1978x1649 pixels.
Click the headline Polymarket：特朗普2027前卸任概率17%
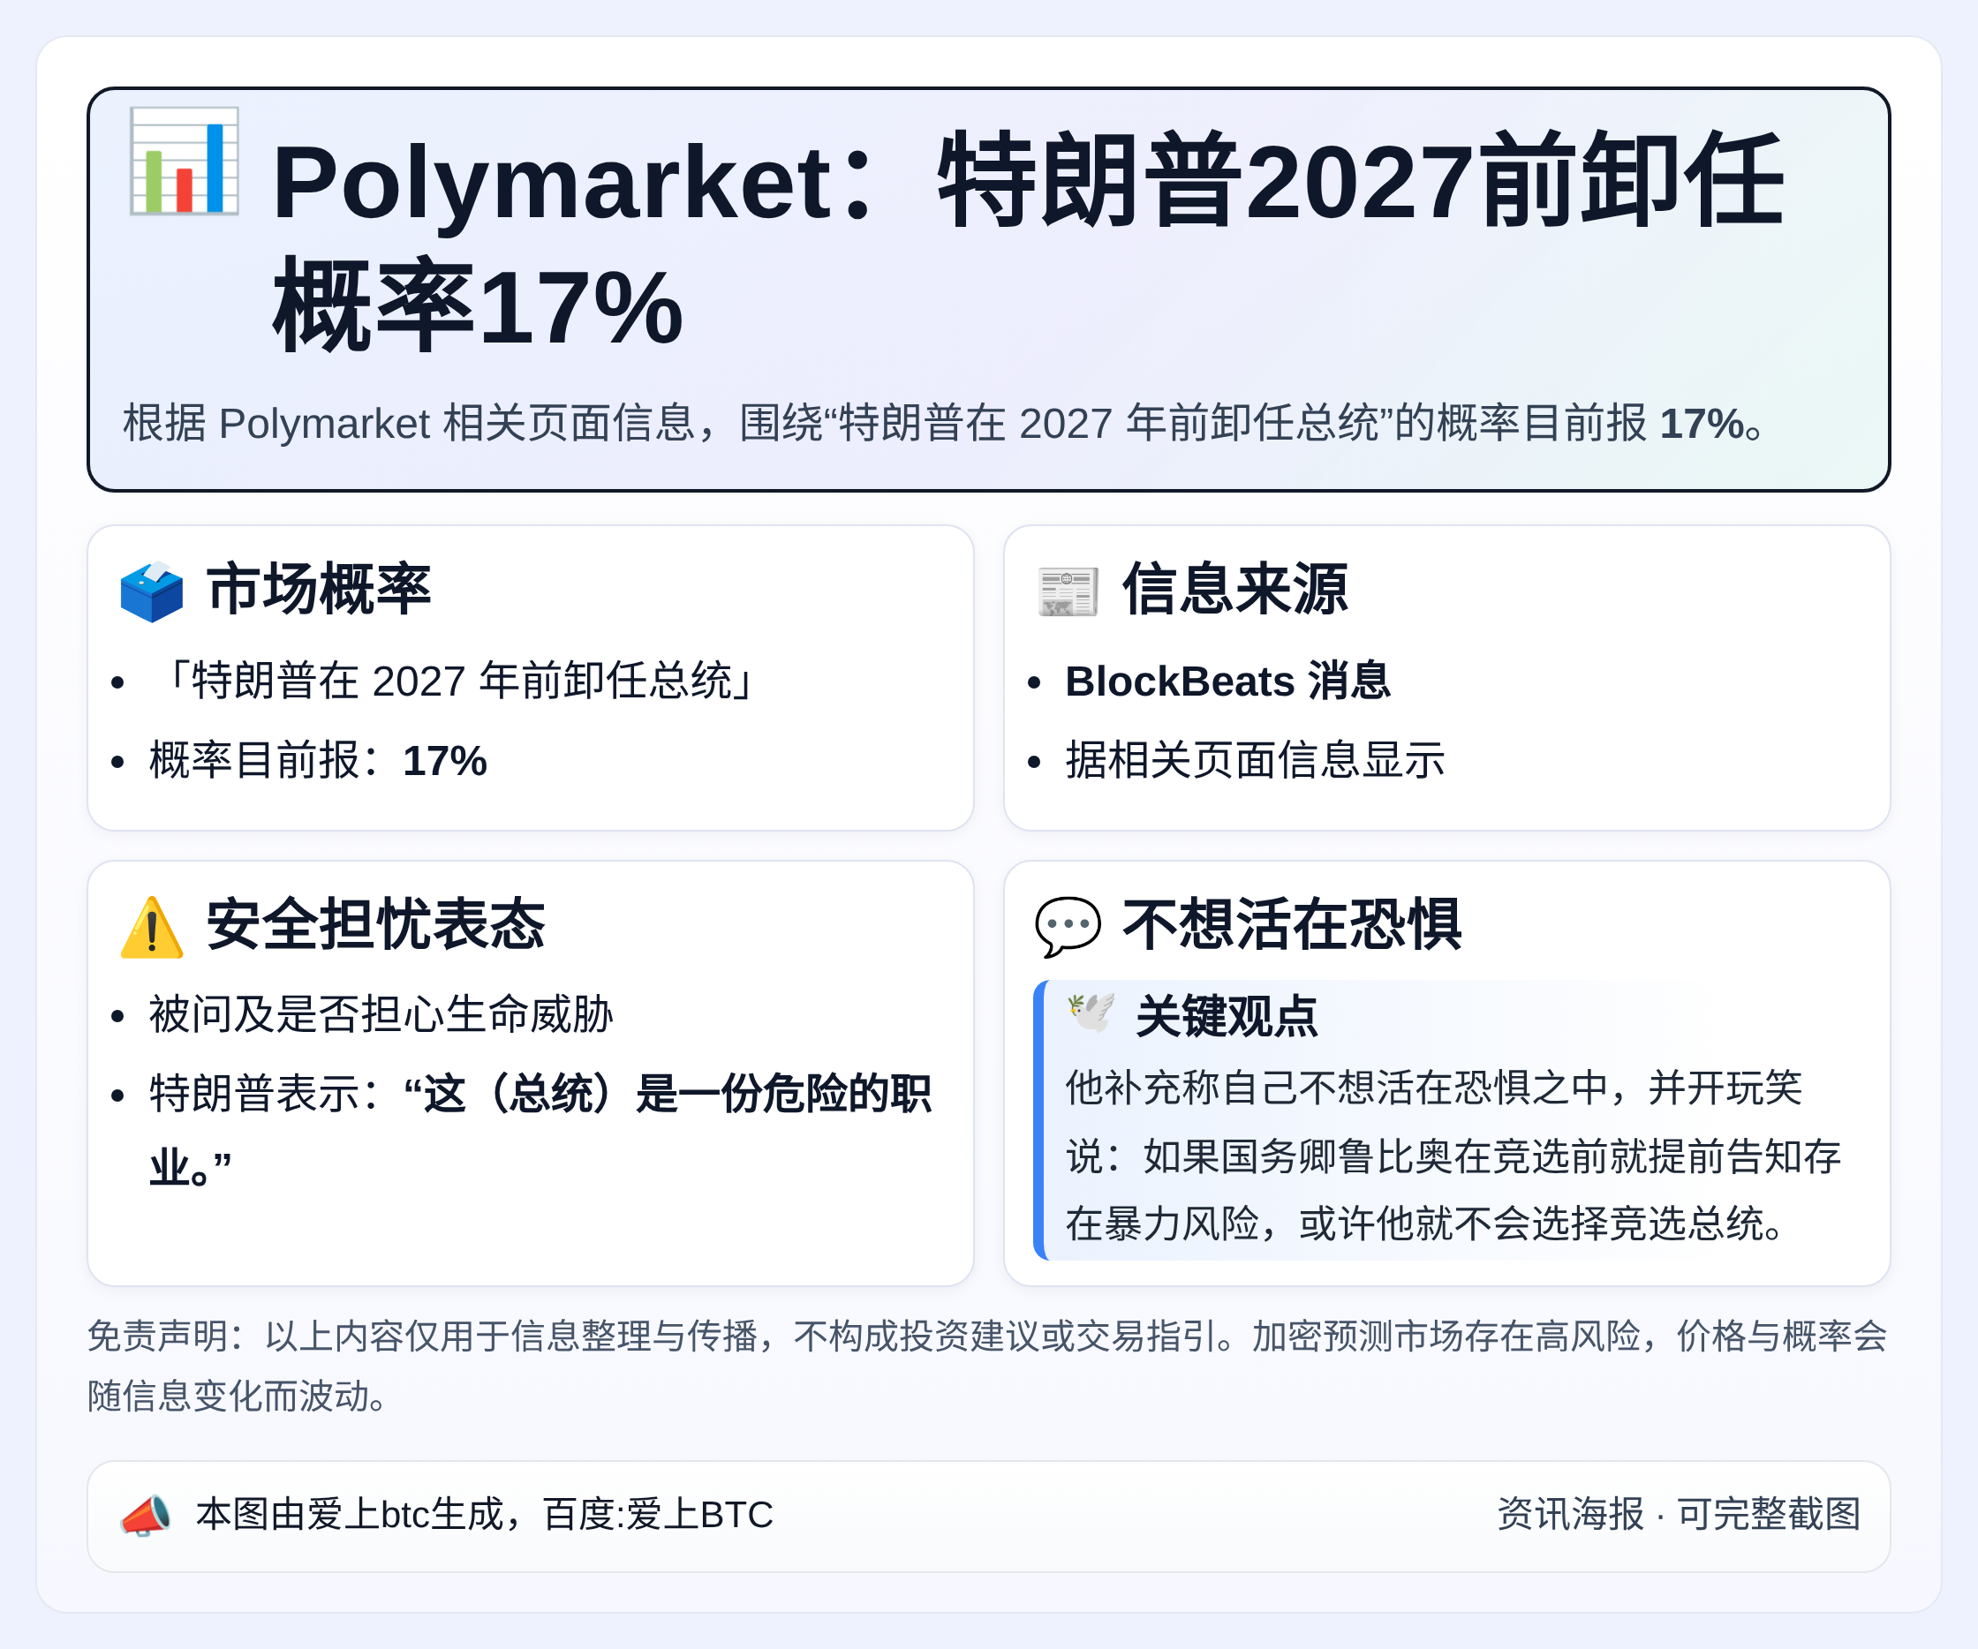[x=1027, y=243]
